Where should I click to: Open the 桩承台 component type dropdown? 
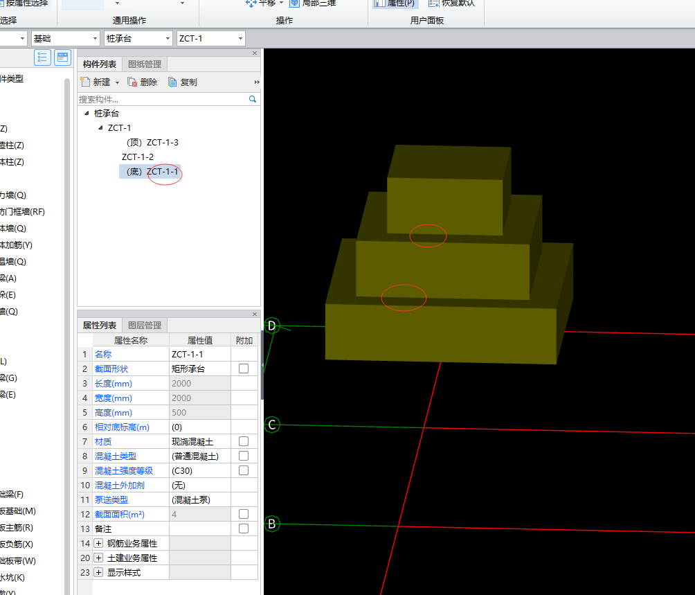(168, 39)
